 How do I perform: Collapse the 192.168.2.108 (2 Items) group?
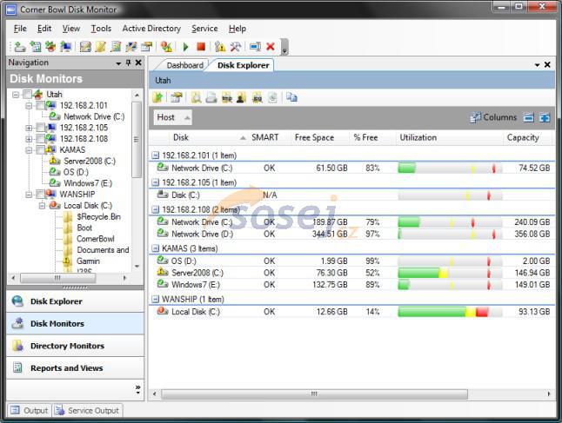pyautogui.click(x=155, y=209)
